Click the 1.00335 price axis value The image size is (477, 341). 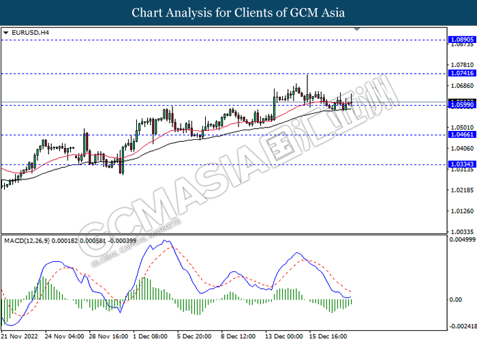pyautogui.click(x=463, y=232)
